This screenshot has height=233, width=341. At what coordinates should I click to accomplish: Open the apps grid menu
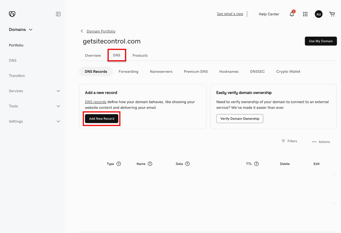(x=305, y=14)
